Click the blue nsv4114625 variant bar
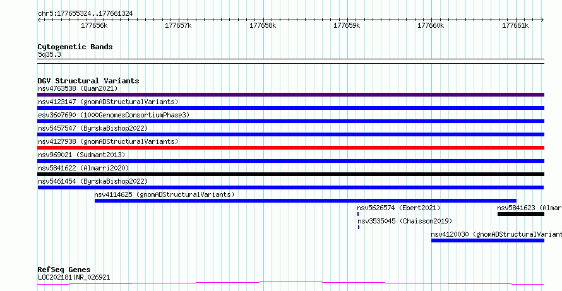This screenshot has height=291, width=562. coord(306,201)
